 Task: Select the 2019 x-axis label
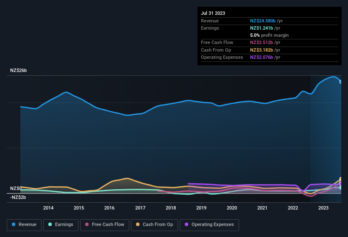coord(201,208)
